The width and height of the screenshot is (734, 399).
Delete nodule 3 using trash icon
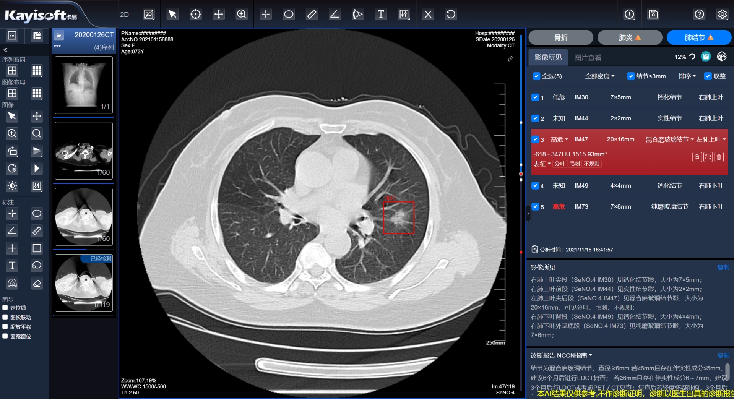point(719,157)
